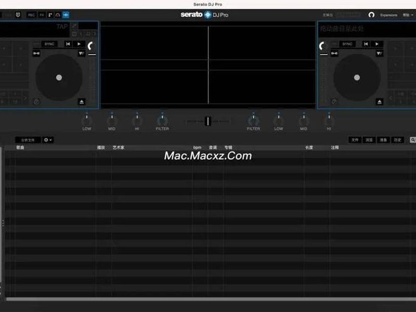Screen dimensions: 416x312
Task: Open the FX panel button
Action: [42, 15]
